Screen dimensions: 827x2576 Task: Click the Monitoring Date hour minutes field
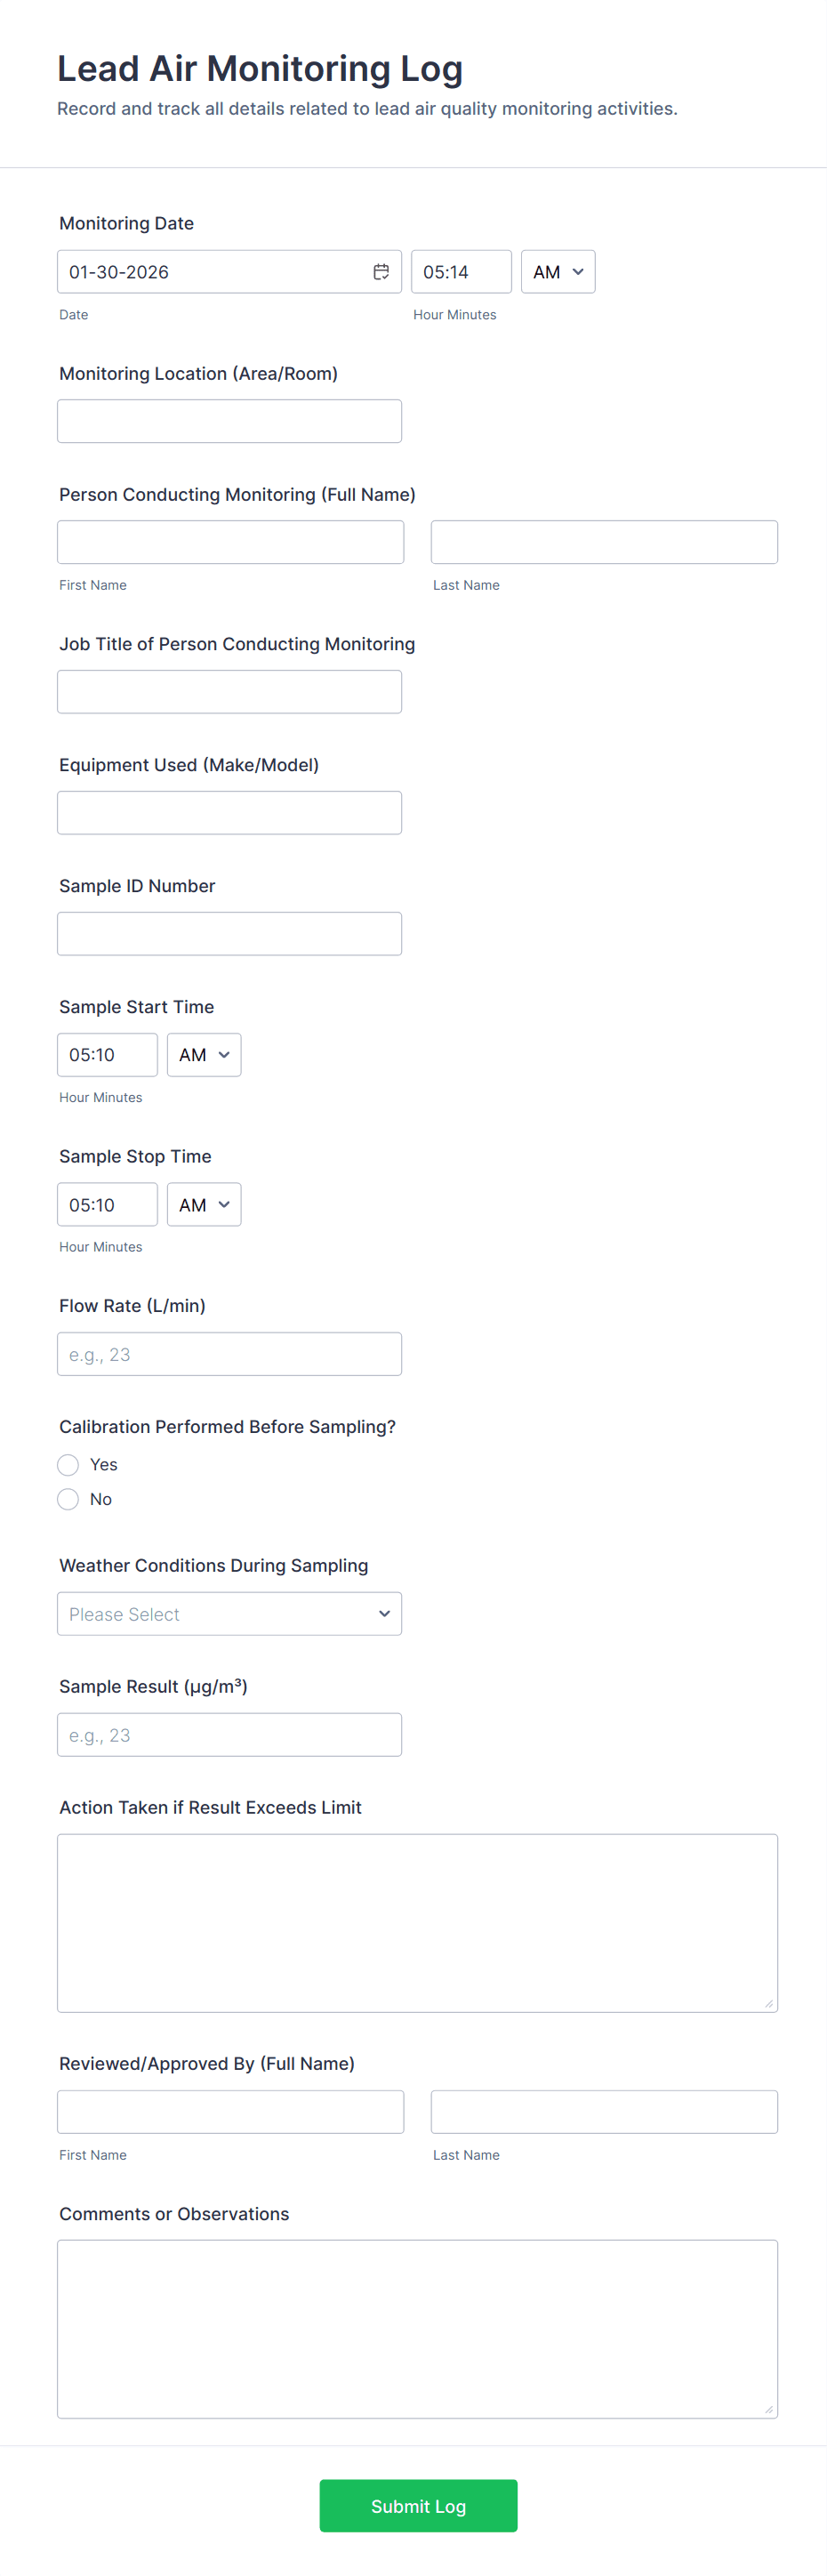(461, 272)
